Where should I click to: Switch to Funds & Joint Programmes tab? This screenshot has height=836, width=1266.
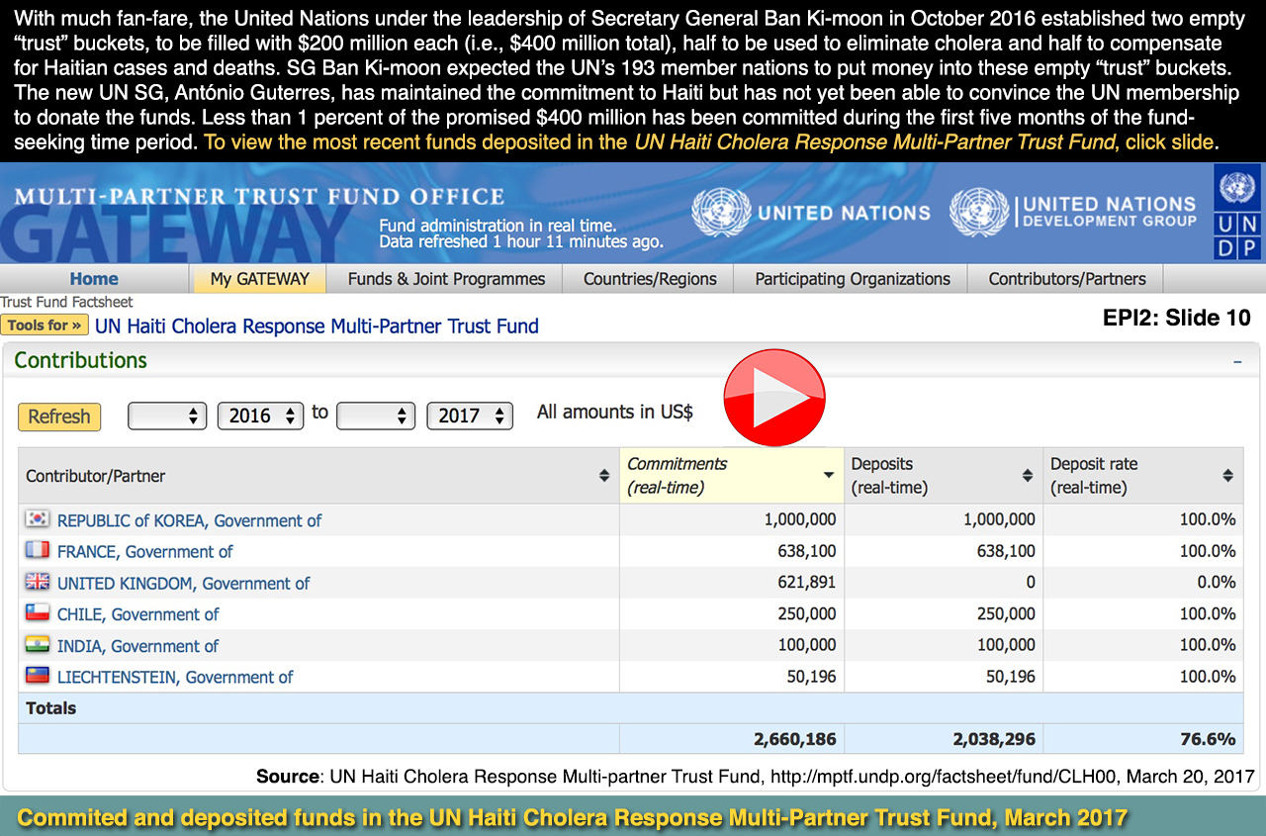(x=446, y=279)
